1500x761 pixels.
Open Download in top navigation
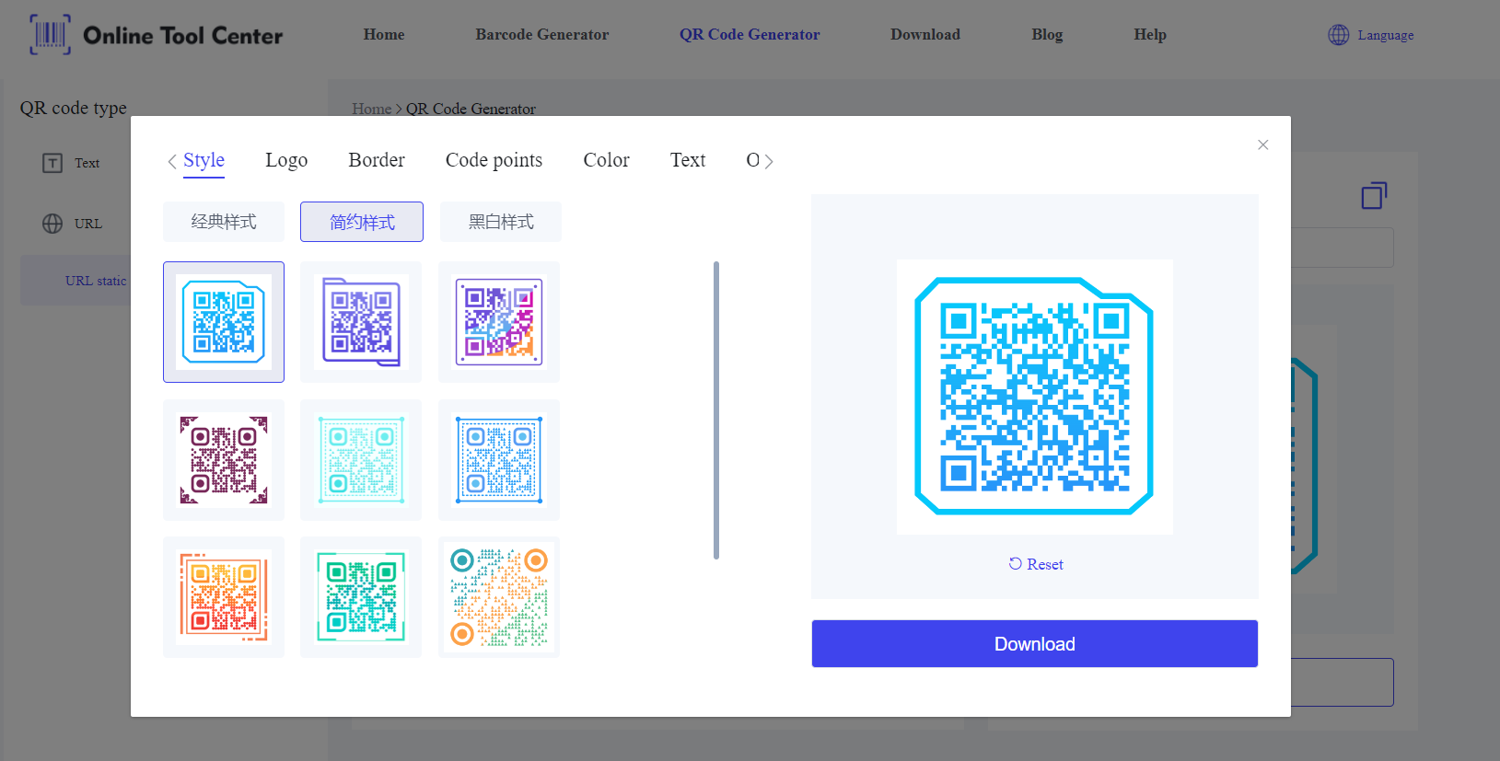coord(925,35)
